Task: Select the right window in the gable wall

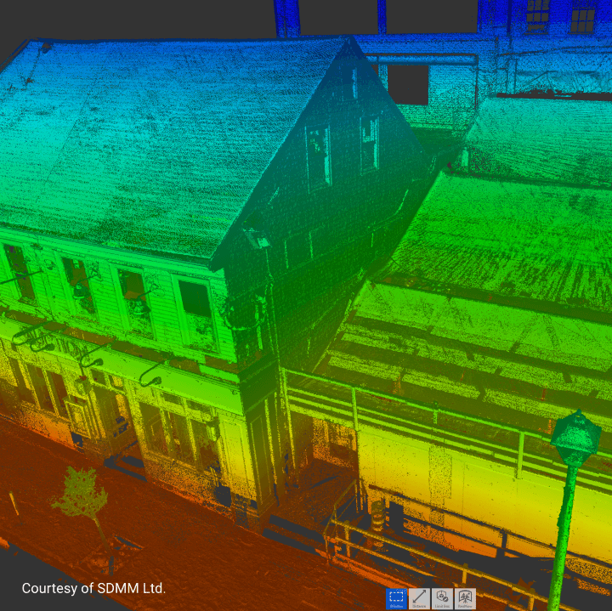Action: [370, 141]
